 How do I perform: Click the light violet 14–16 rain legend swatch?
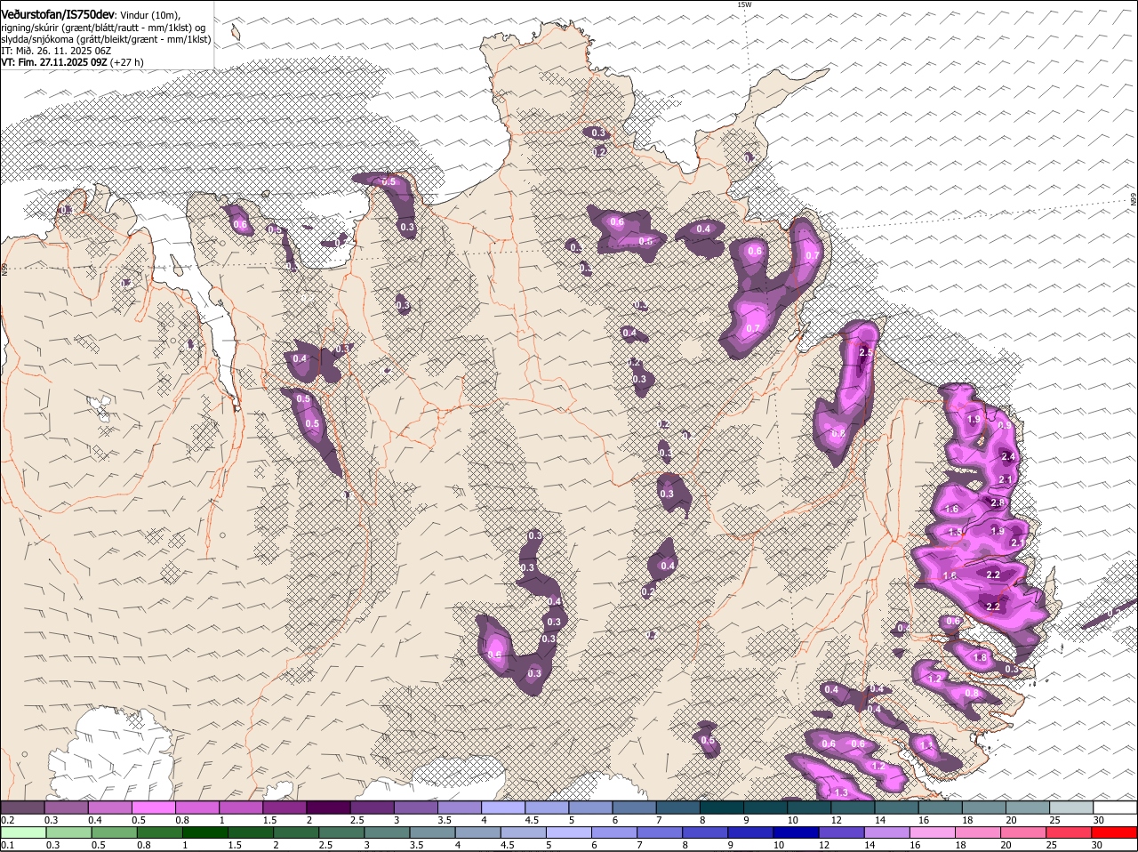coord(887,832)
